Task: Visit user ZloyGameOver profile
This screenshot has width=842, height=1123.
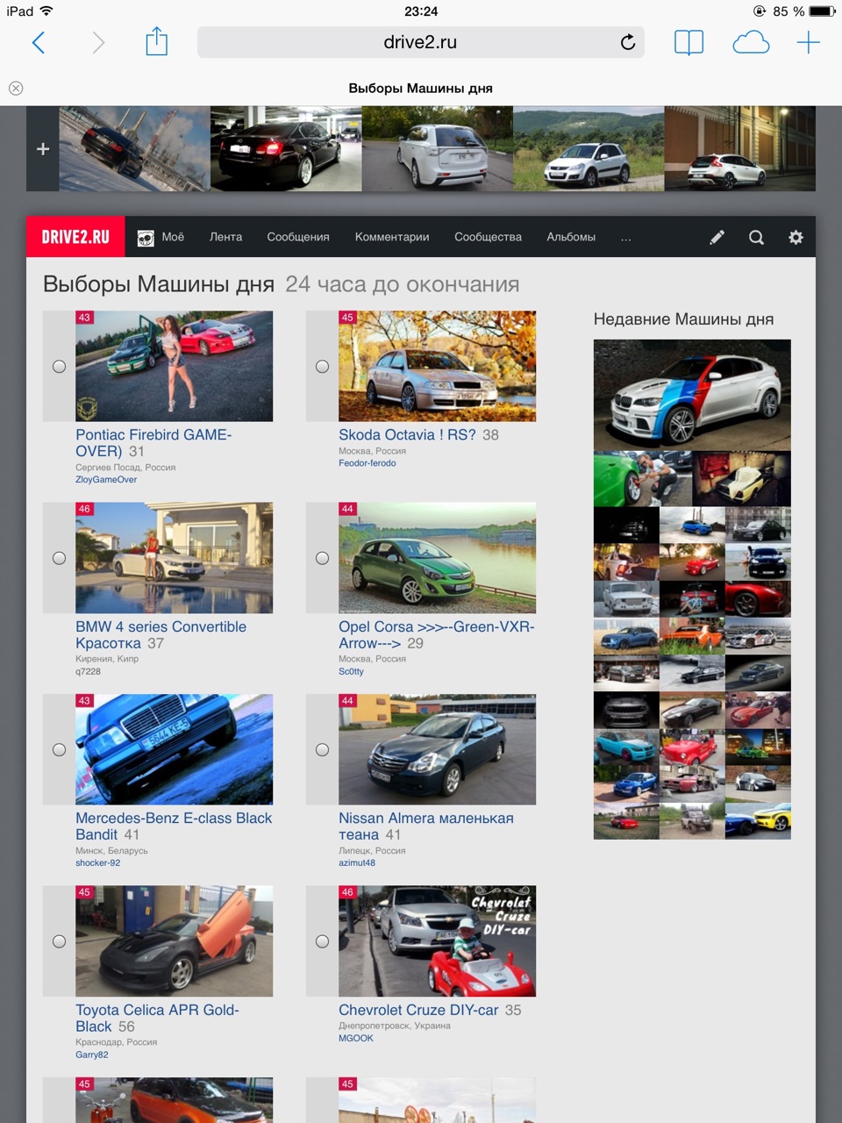Action: pyautogui.click(x=106, y=480)
